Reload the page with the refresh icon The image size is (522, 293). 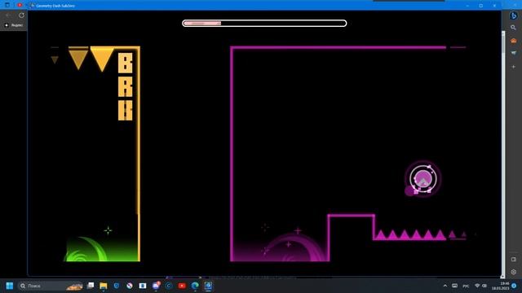21,15
